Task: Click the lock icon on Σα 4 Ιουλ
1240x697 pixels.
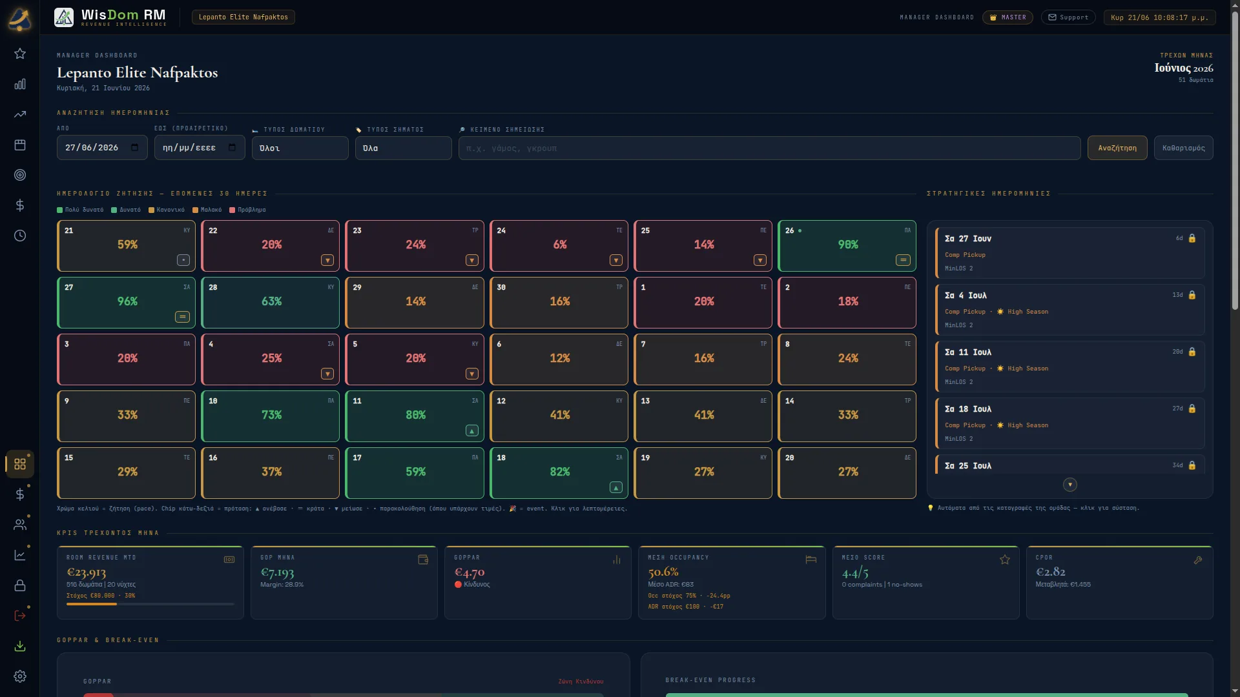Action: (1192, 295)
